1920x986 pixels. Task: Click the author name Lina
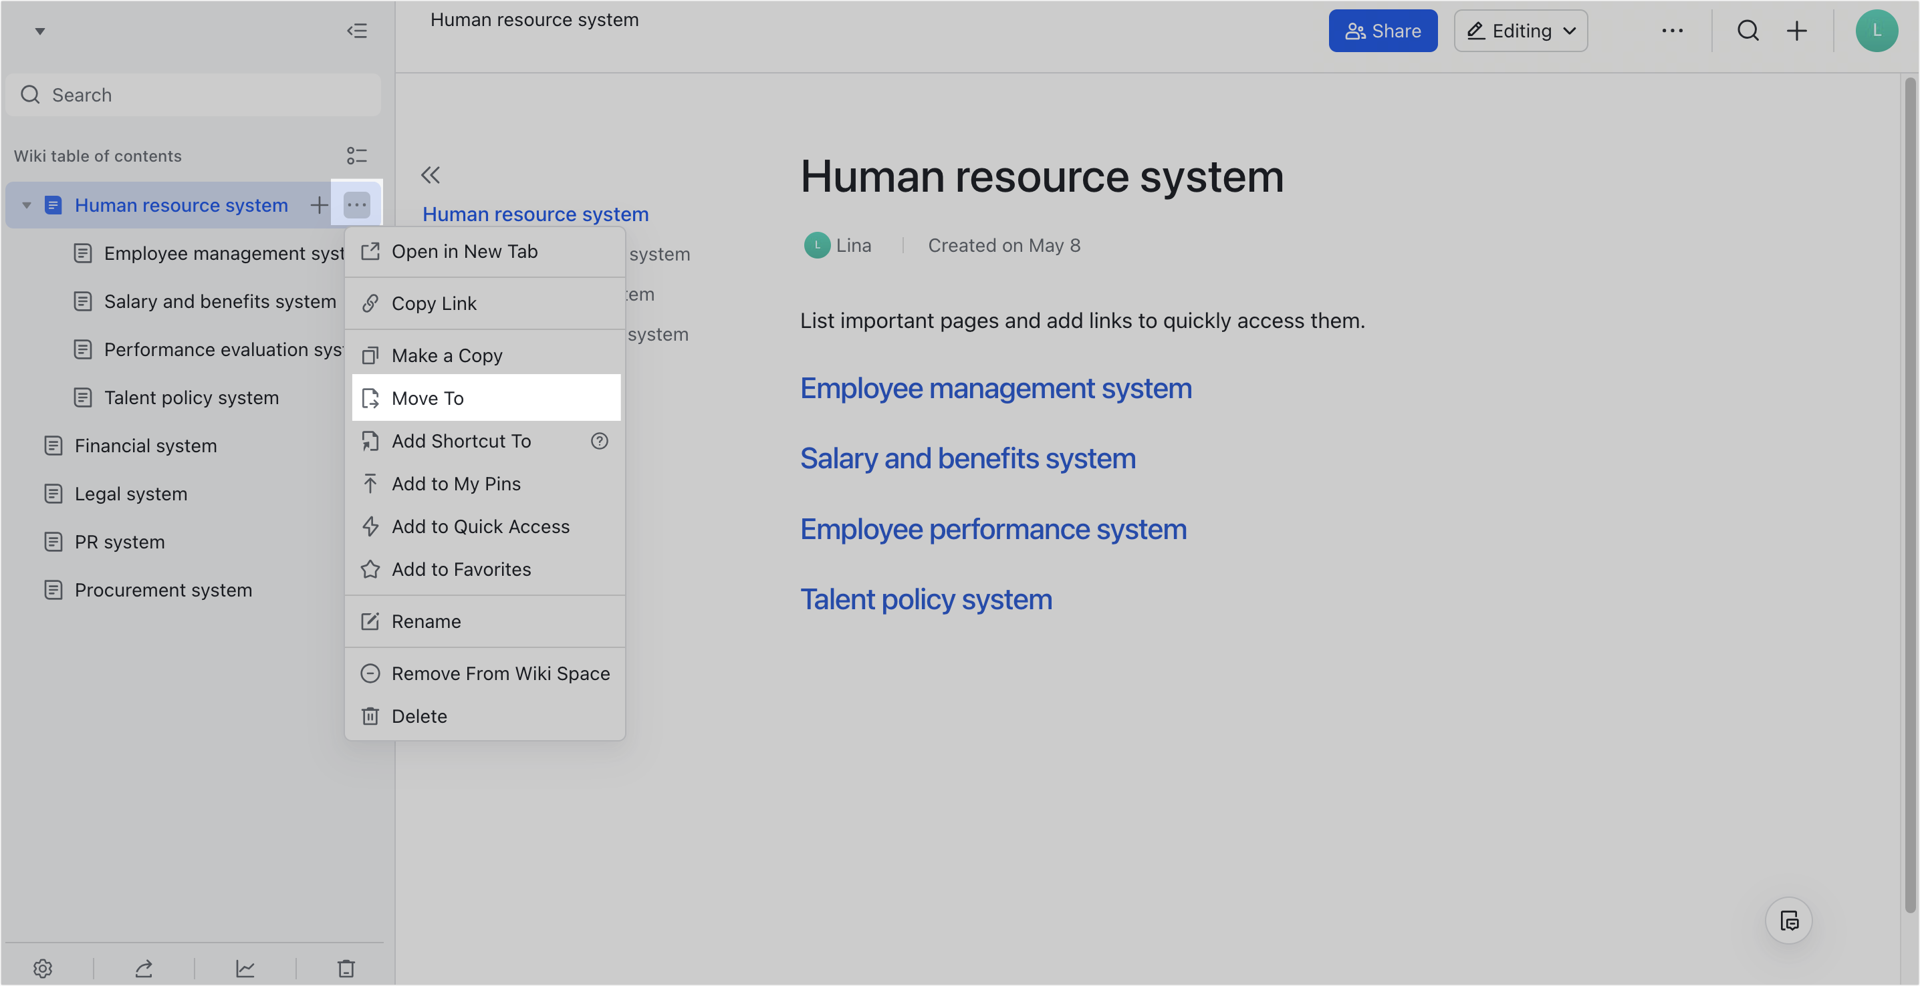click(854, 245)
